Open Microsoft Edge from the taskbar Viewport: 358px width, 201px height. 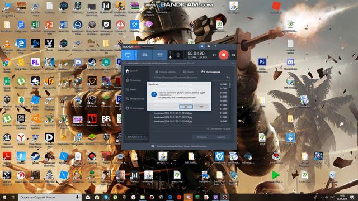click(x=170, y=197)
